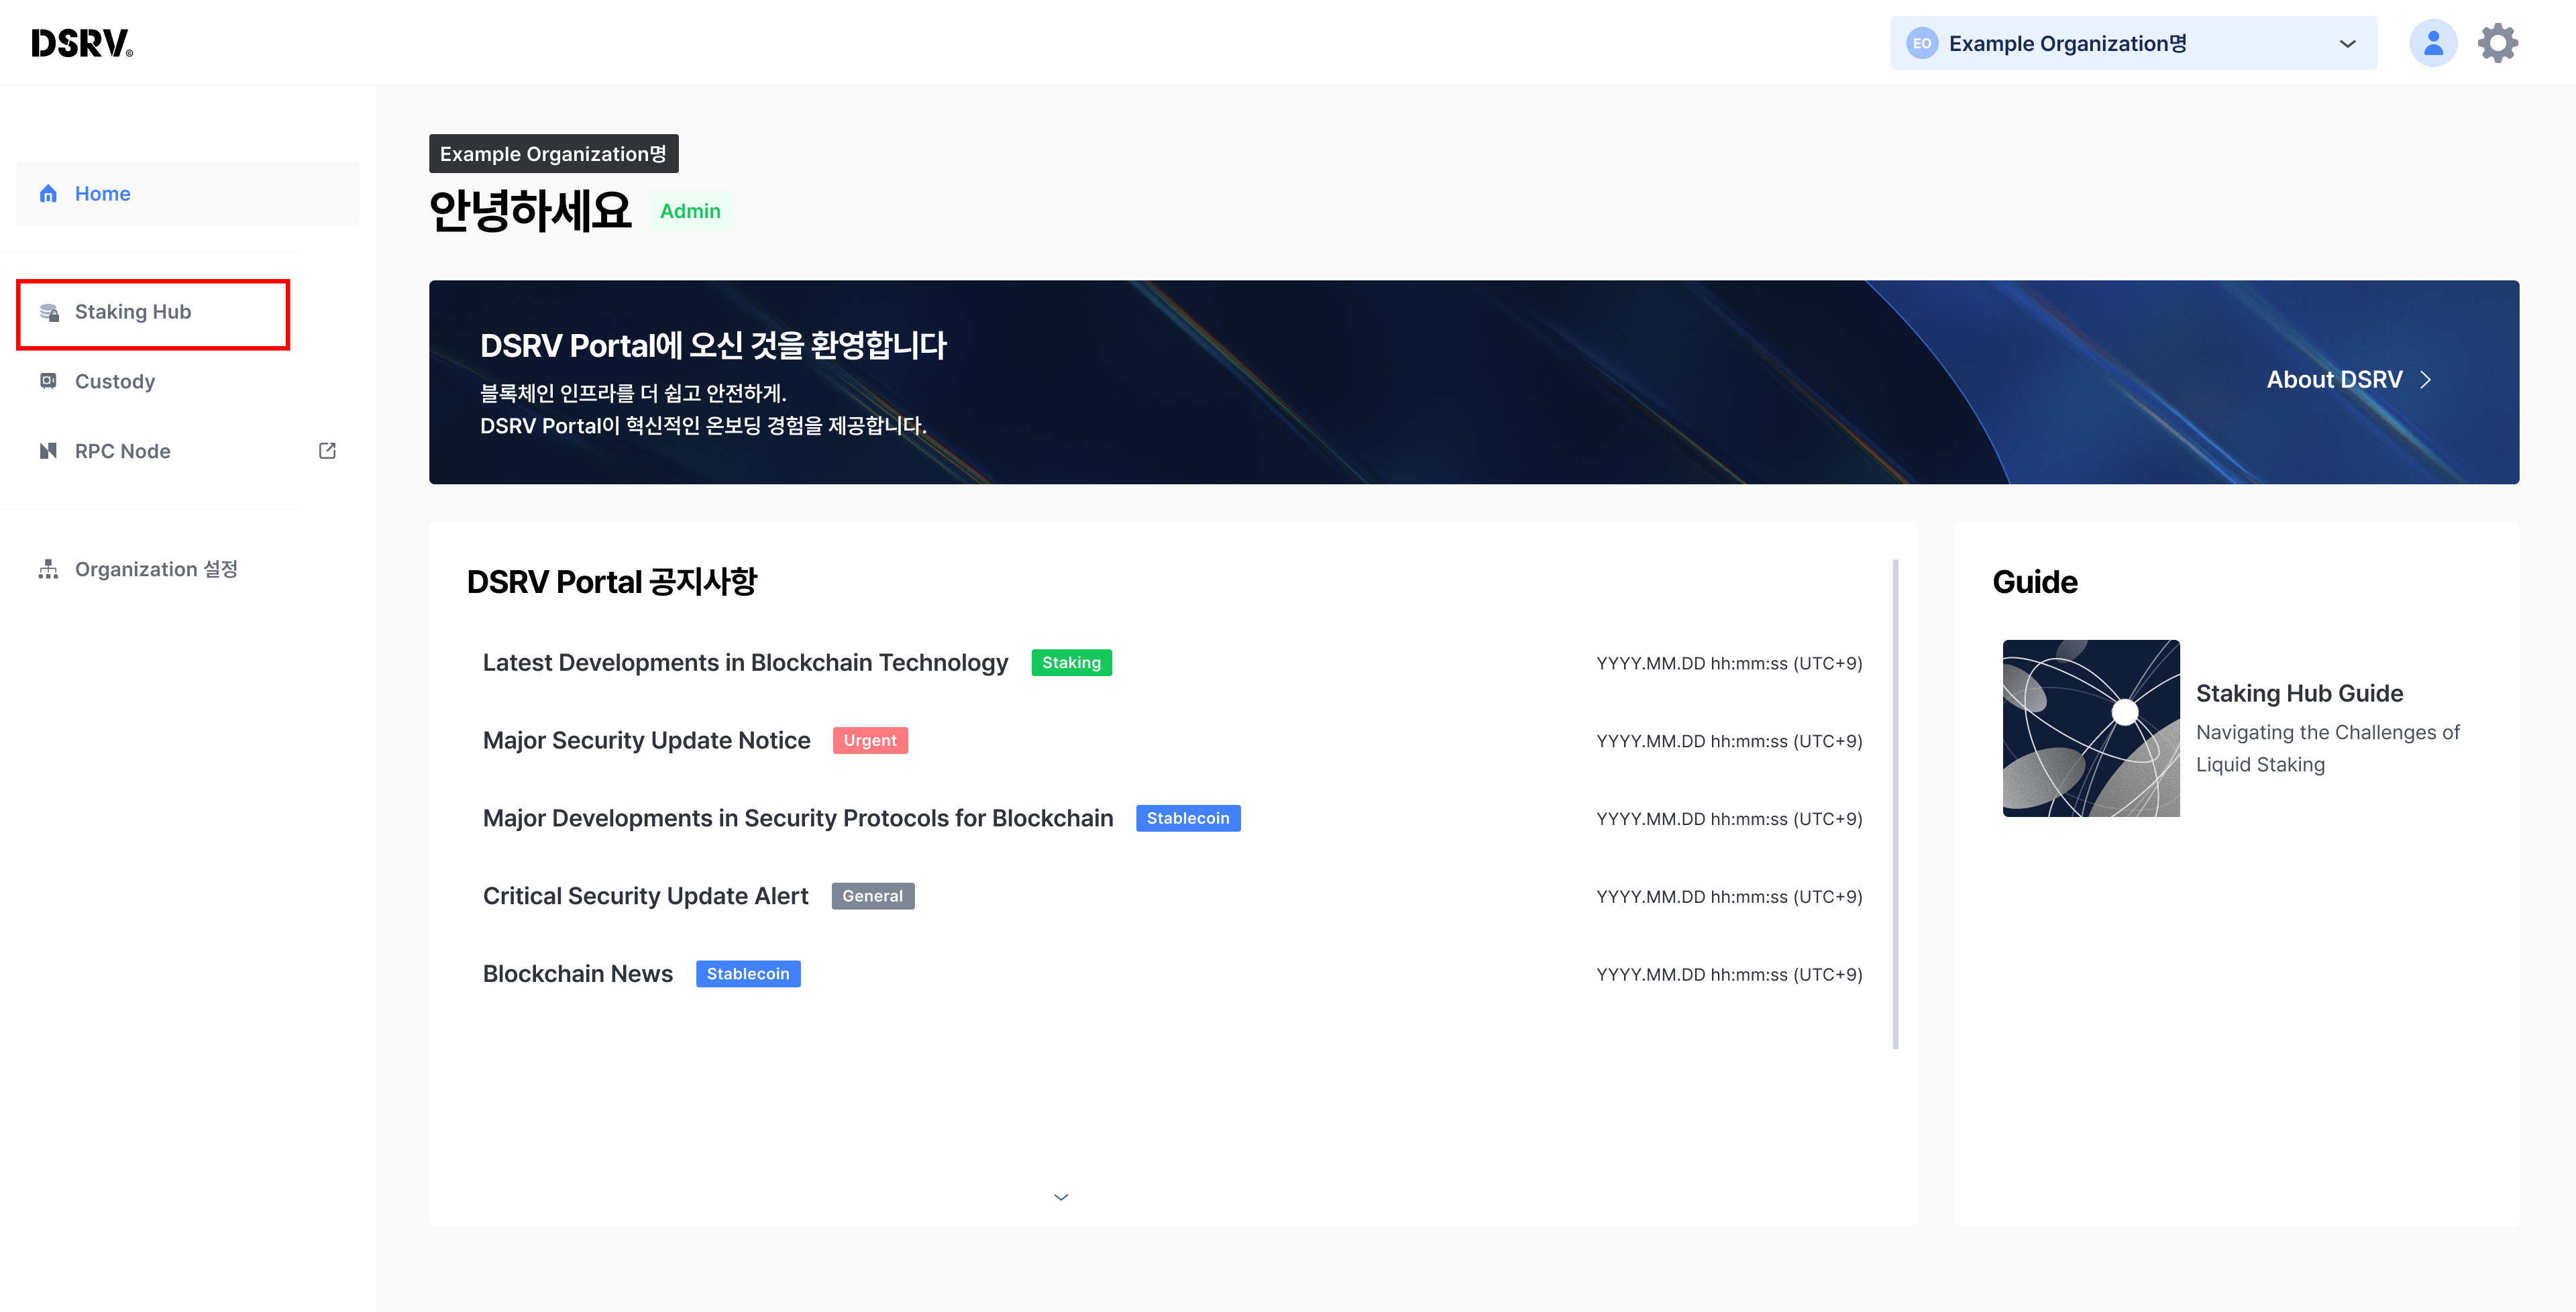The height and width of the screenshot is (1312, 2576).
Task: Expand the Example Organization dropdown
Action: [x=2347, y=44]
